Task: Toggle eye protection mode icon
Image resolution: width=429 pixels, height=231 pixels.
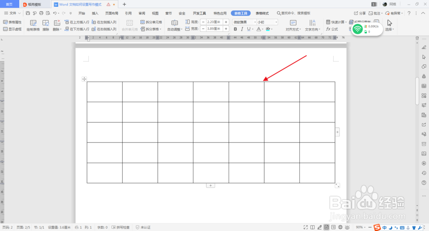Action: click(x=347, y=227)
